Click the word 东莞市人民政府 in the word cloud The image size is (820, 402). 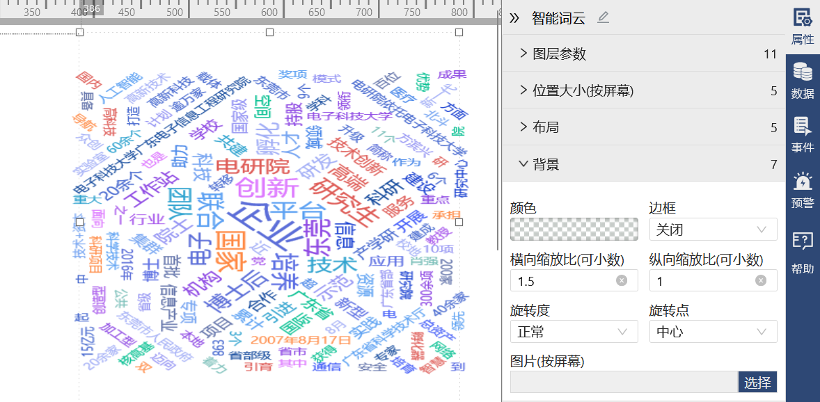(x=155, y=336)
